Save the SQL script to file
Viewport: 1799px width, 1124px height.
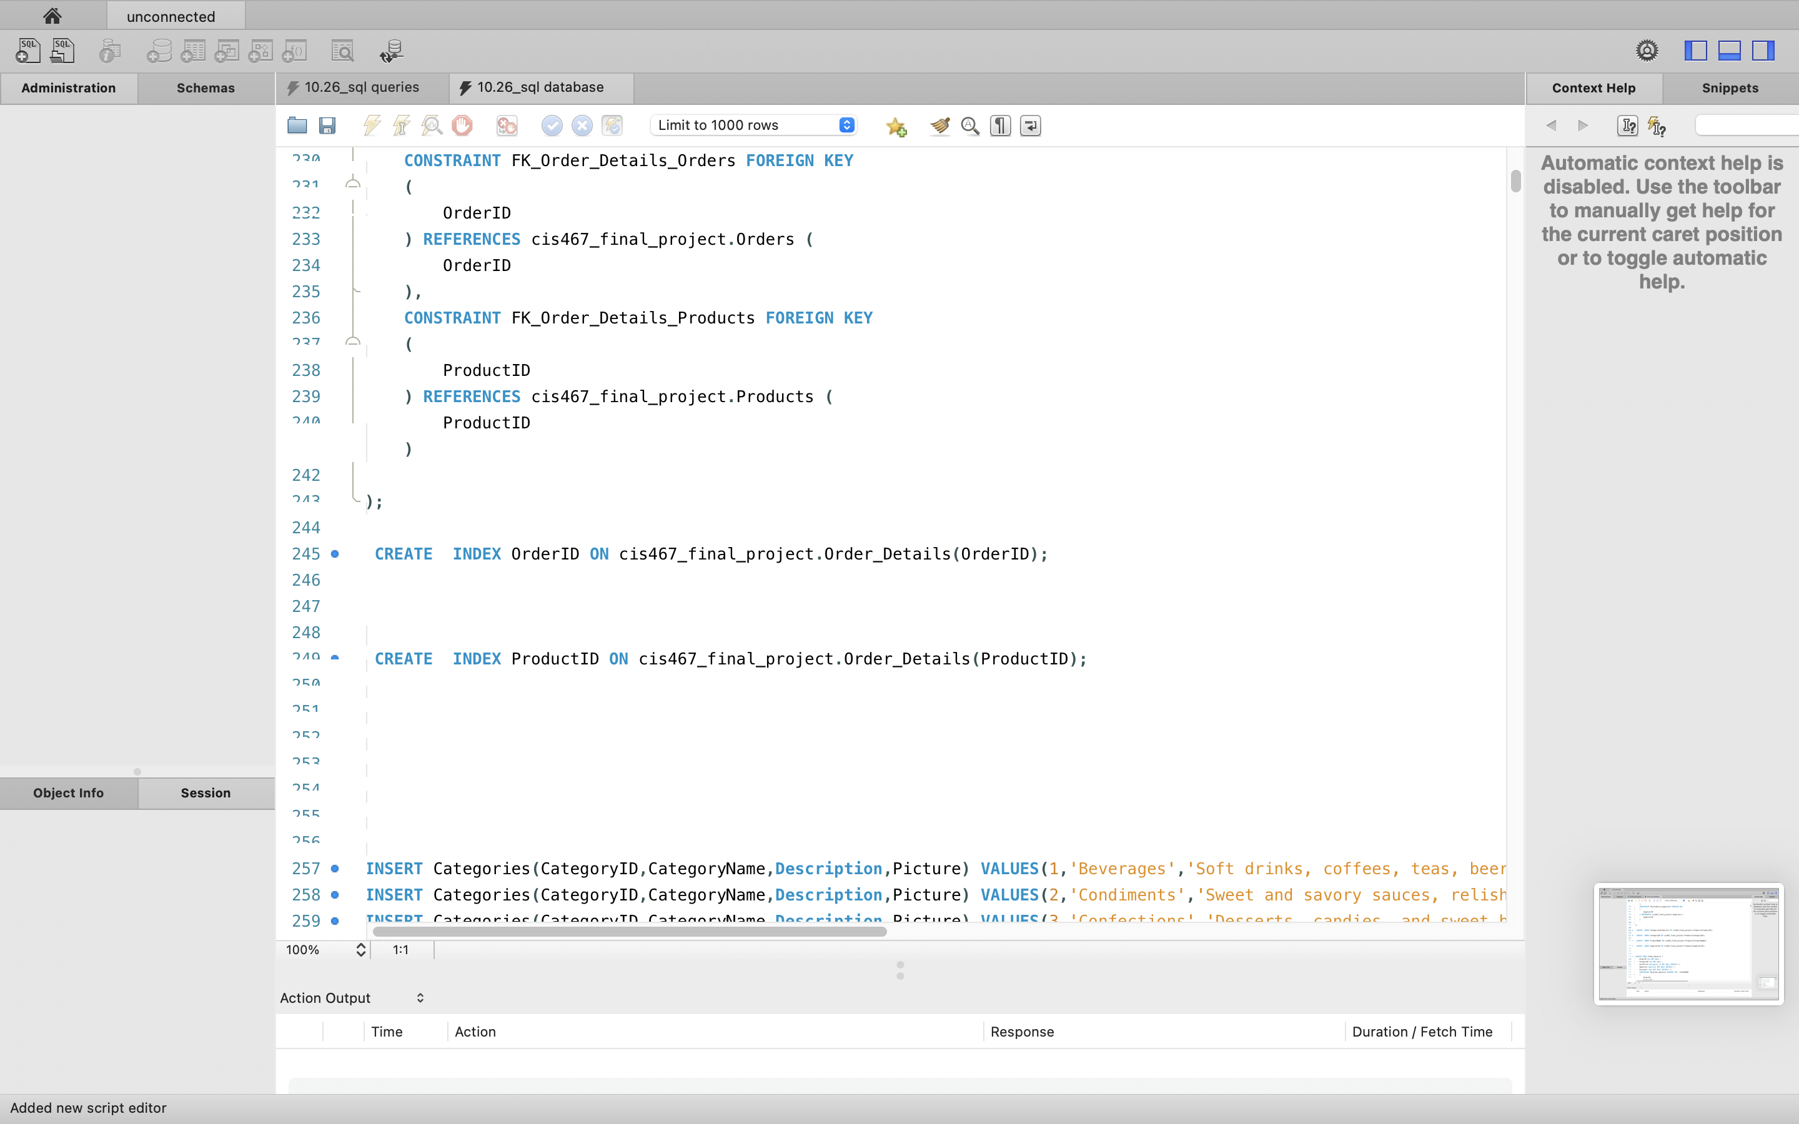[328, 125]
